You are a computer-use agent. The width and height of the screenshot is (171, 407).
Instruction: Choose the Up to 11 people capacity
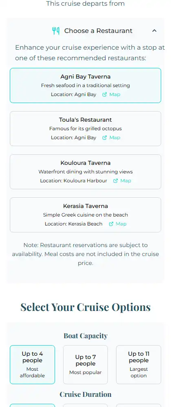[x=138, y=364]
